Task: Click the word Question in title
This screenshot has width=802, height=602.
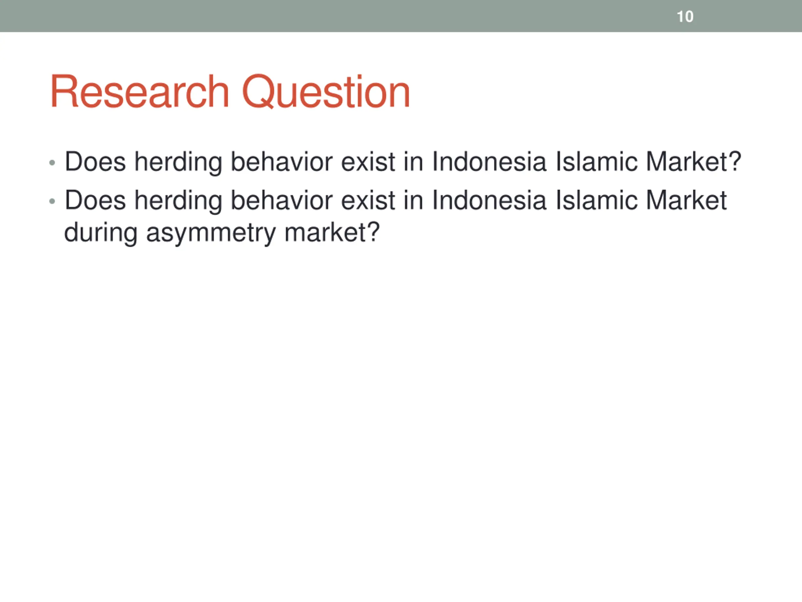Action: (325, 92)
